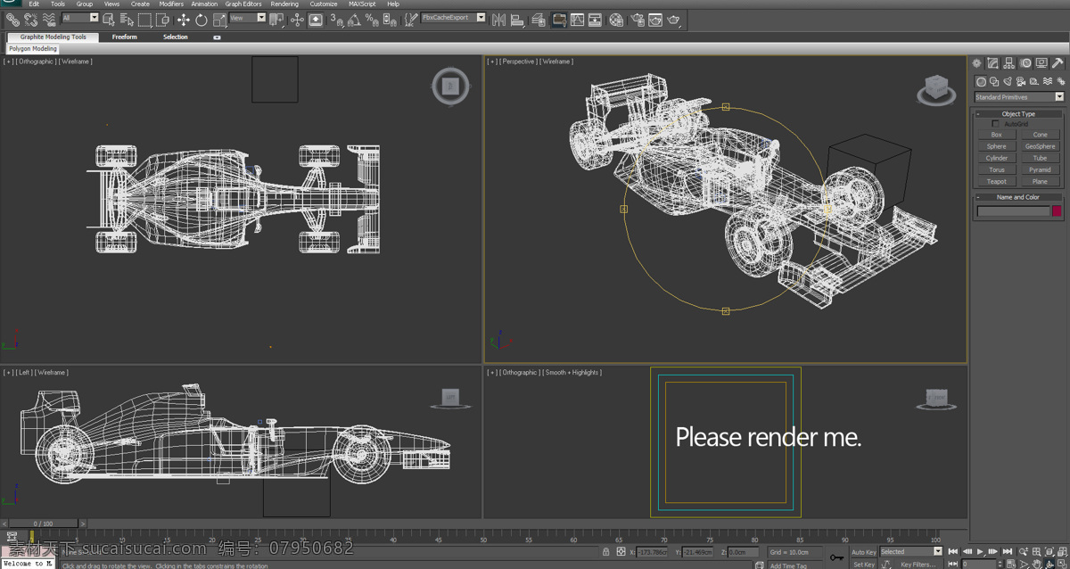1070x569 pixels.
Task: Click the time slider showing 0 / 100
Action: pyautogui.click(x=43, y=524)
